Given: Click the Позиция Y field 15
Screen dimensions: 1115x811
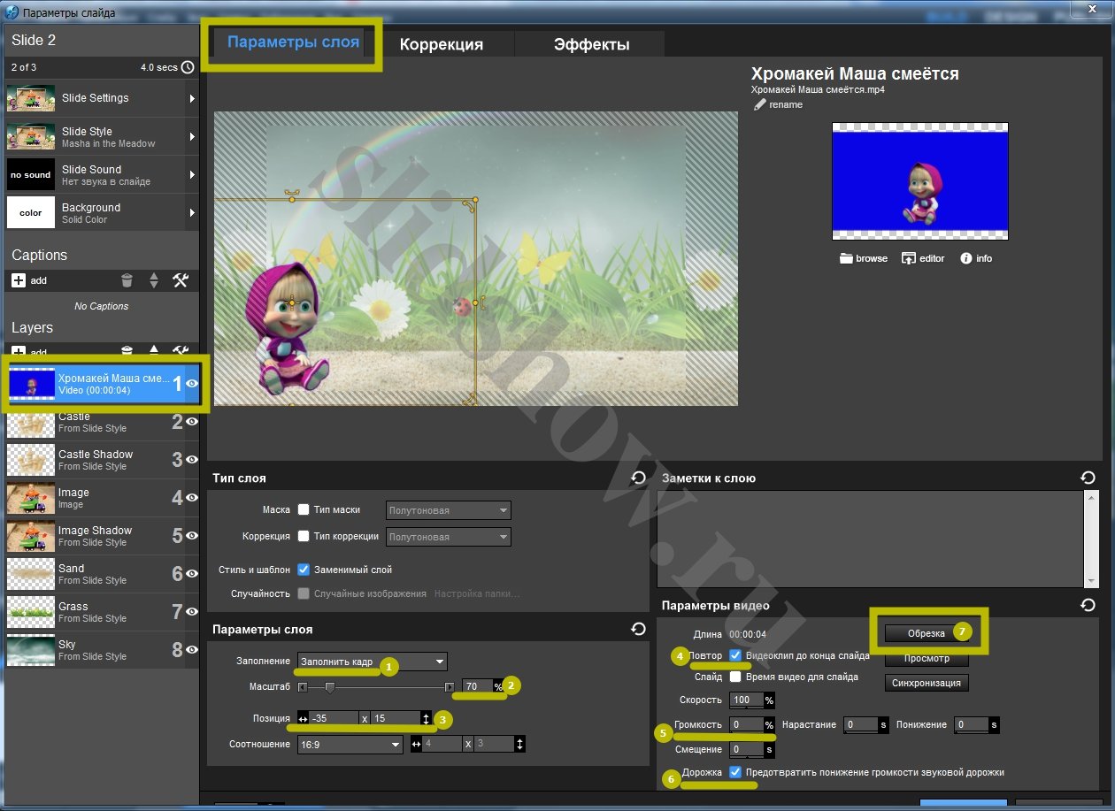Looking at the screenshot, I should (395, 719).
